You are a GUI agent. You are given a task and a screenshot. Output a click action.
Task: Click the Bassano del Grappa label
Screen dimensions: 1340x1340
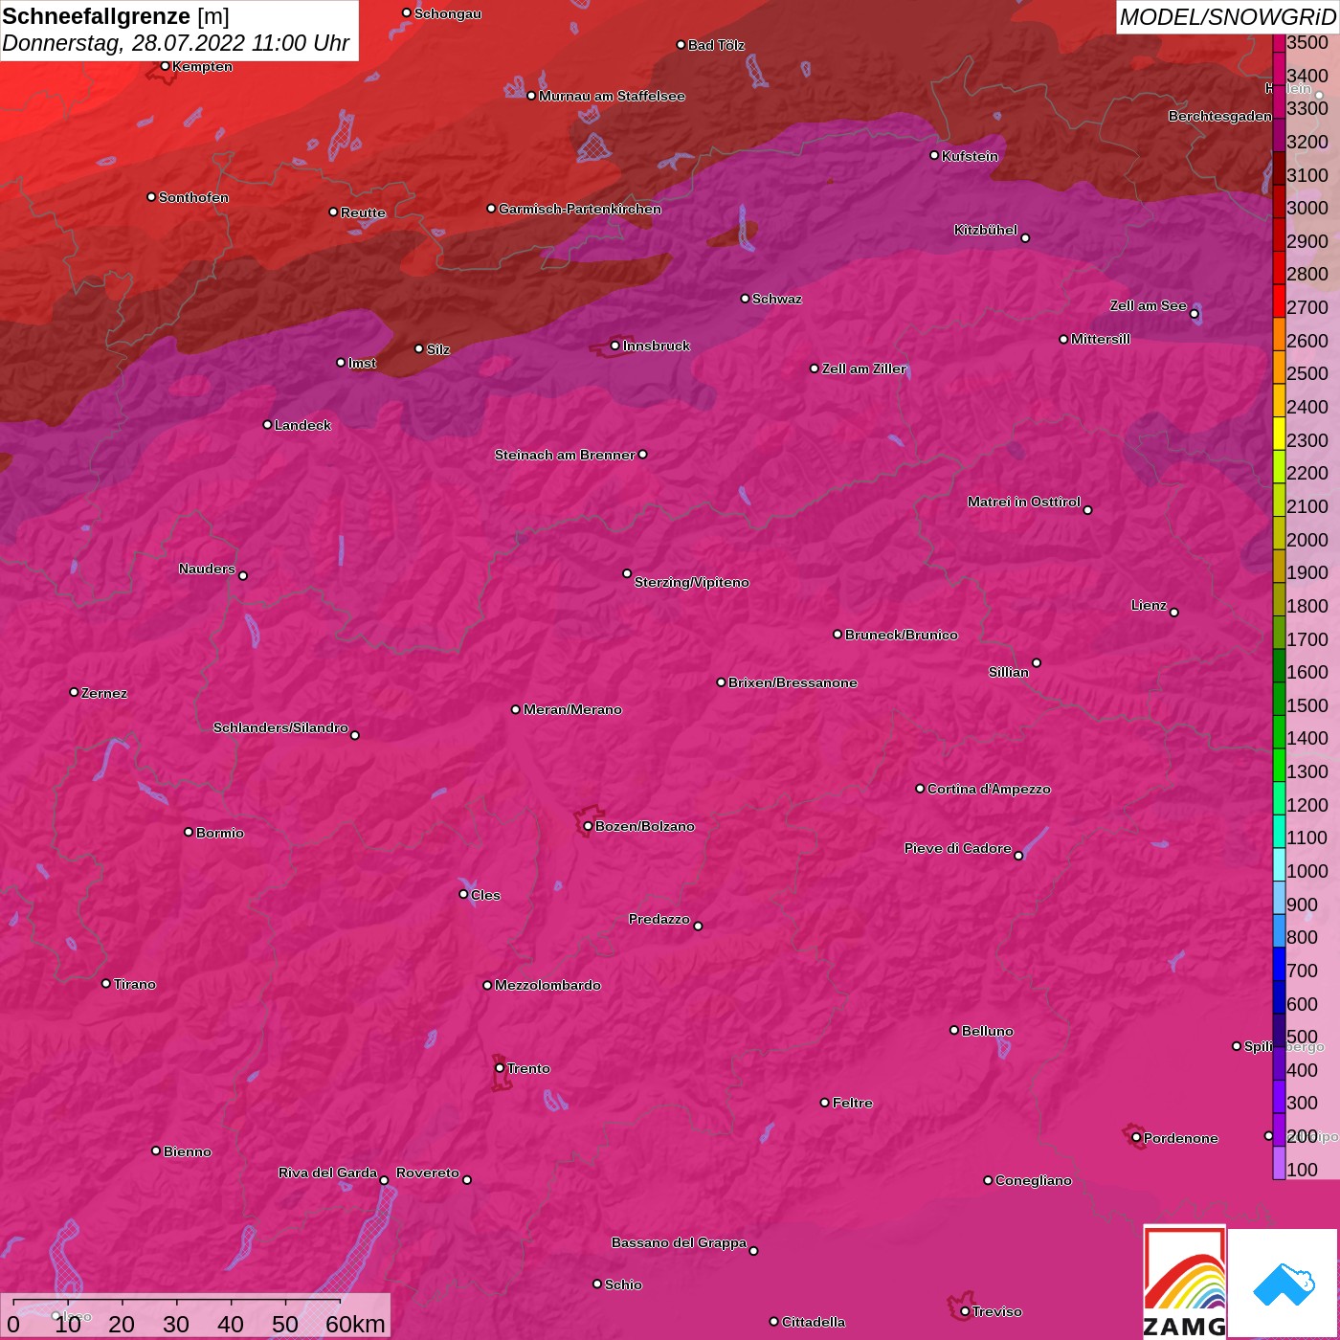(679, 1242)
